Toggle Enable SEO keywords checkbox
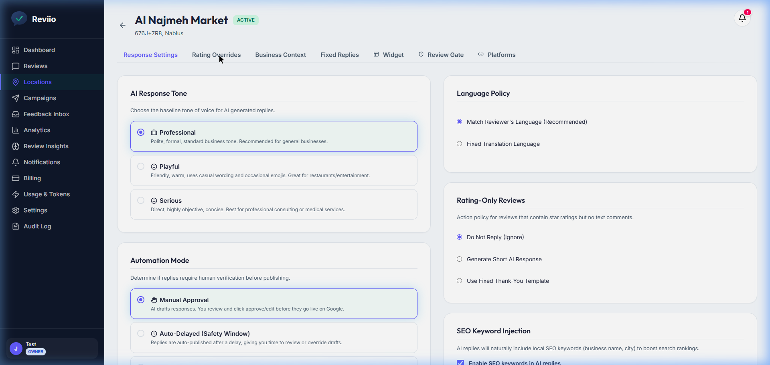770x365 pixels. point(460,363)
